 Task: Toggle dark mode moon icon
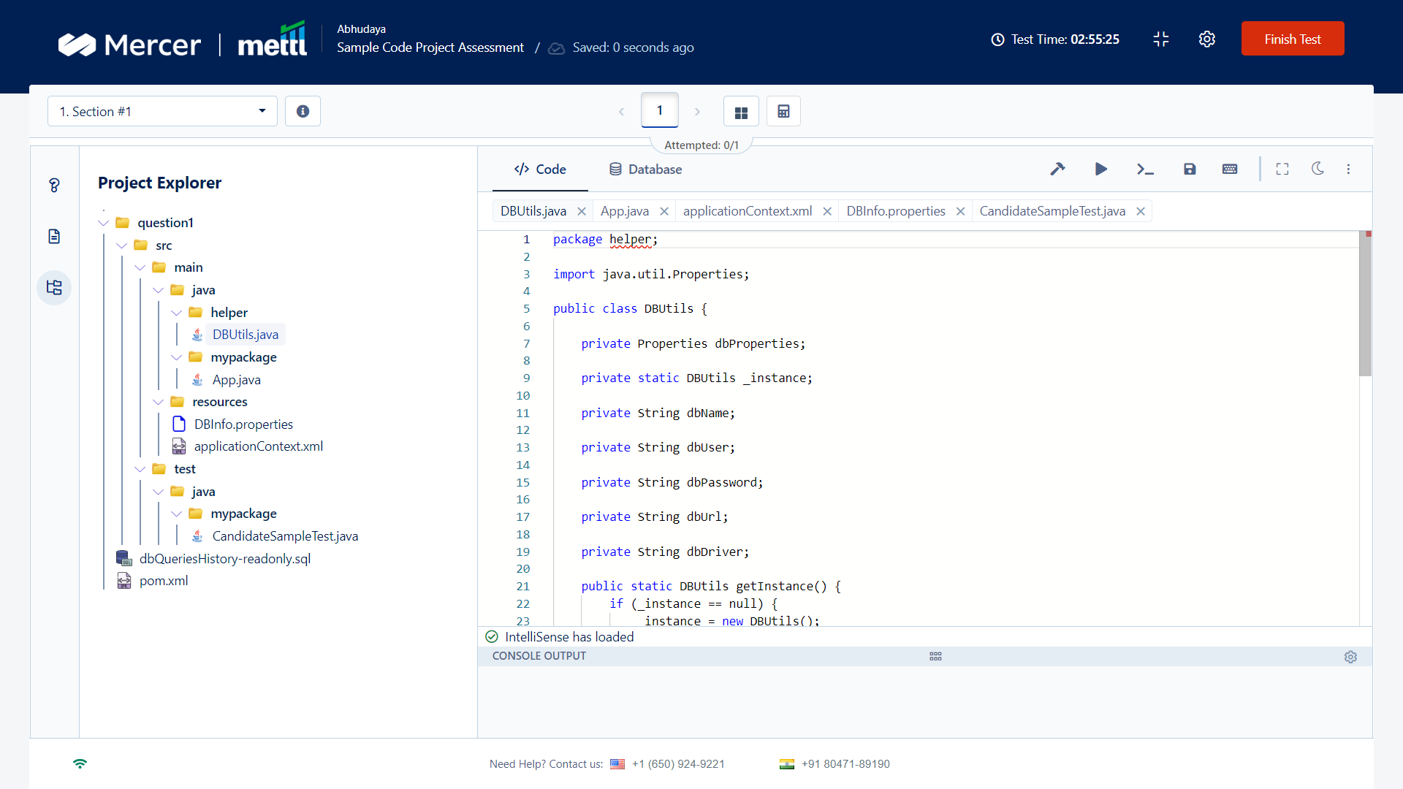[1318, 169]
